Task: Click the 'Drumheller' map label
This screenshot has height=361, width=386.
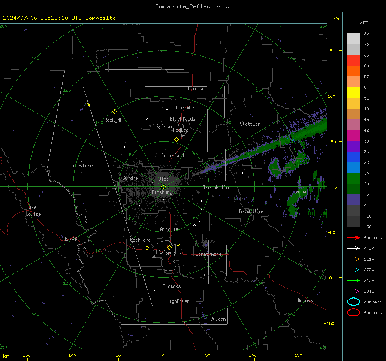Action: click(x=251, y=212)
